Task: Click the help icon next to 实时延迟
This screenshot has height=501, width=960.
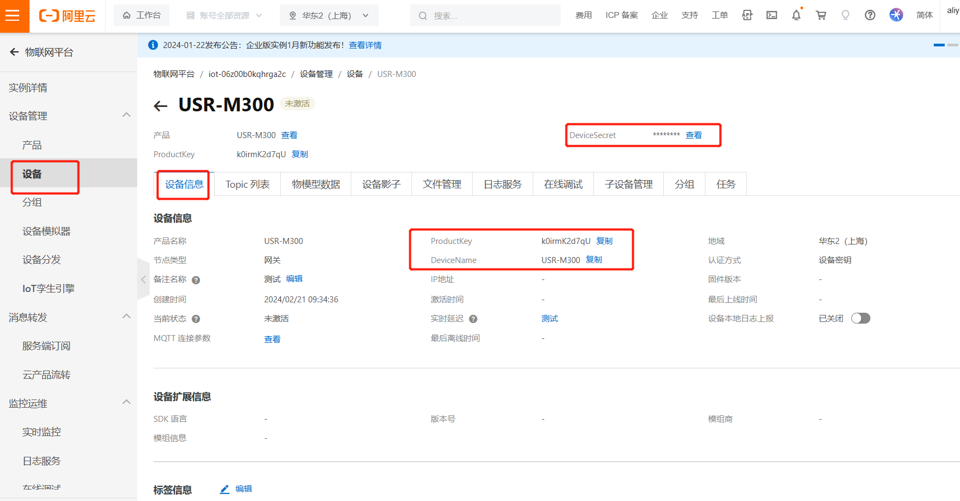Action: (x=473, y=319)
